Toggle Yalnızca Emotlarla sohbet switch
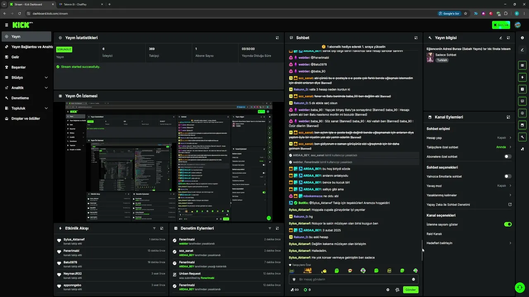The width and height of the screenshot is (529, 297). (508, 177)
